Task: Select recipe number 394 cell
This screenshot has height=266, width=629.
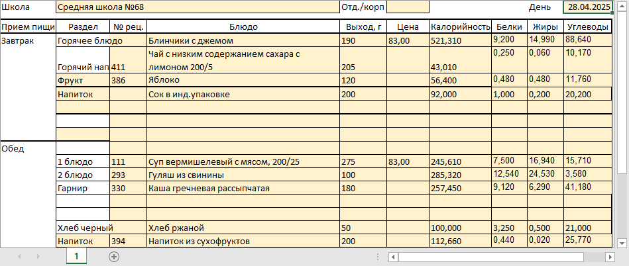Action: tap(129, 241)
